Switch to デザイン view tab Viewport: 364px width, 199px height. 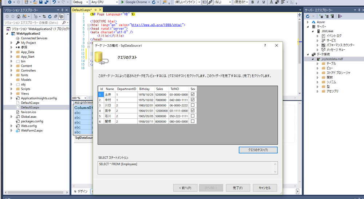[x=81, y=191]
